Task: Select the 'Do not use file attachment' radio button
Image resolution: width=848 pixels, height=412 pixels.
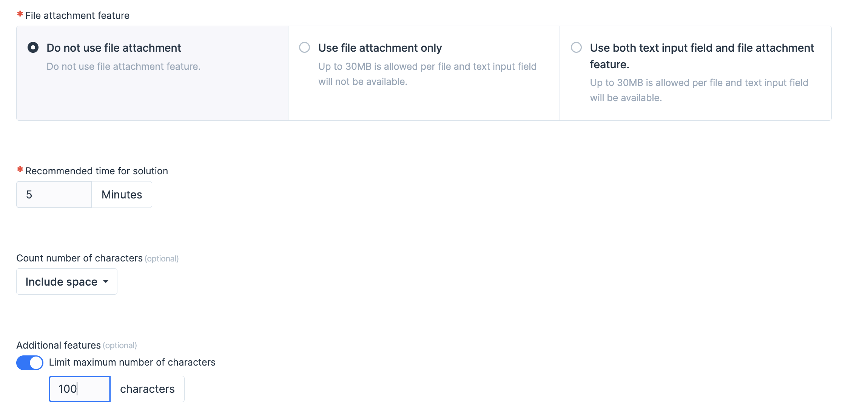Action: [x=33, y=48]
